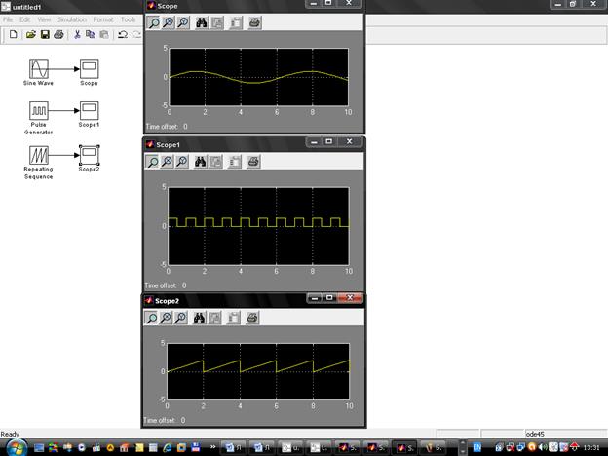Click Undo arrow in Simulink toolbar
The image size is (608, 456).
tap(123, 34)
